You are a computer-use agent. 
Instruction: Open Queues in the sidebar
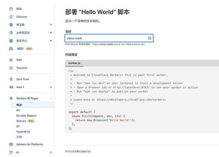(x=21, y=121)
